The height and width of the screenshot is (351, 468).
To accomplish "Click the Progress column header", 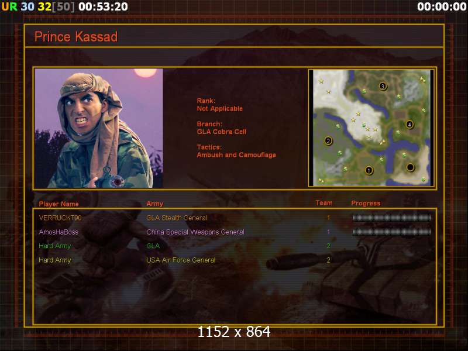I will tap(366, 203).
